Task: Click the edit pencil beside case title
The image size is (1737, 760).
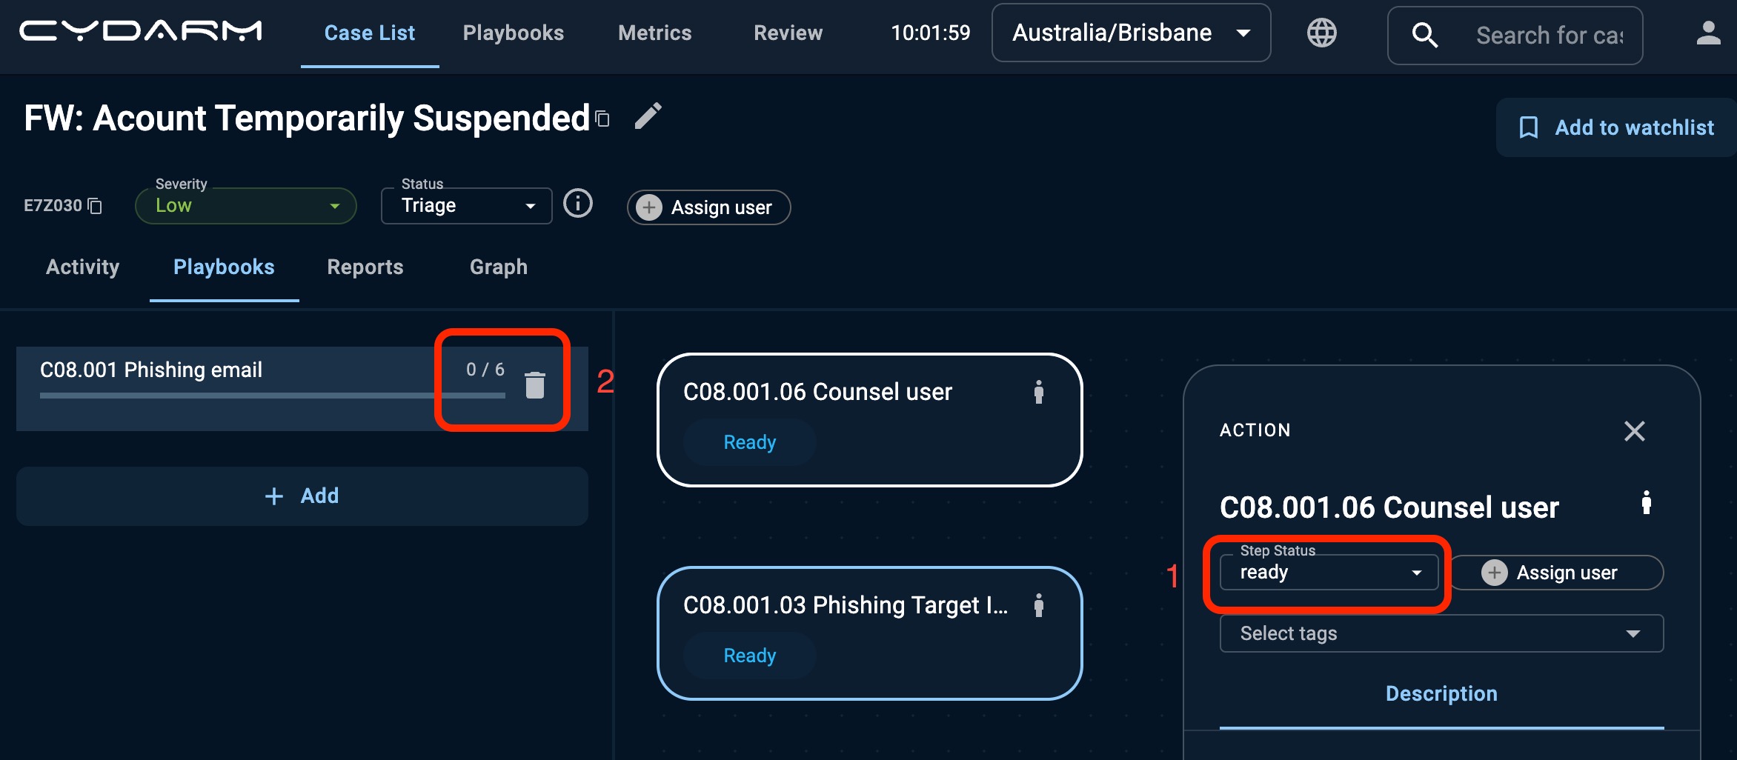Action: pos(648,116)
